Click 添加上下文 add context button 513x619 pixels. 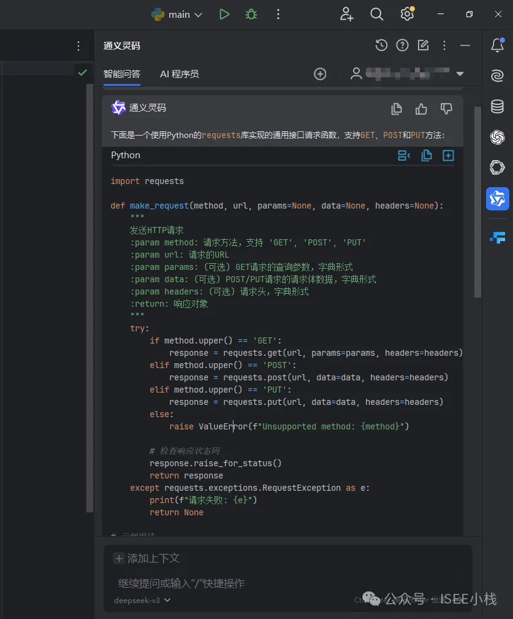[146, 558]
